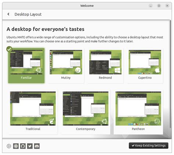
Task: Choose the Pantheon desktop layout
Action: click(x=138, y=112)
